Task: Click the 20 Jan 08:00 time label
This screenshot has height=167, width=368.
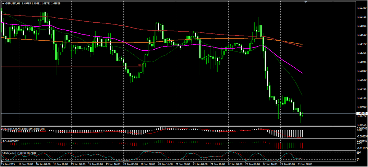Action: tap(148, 164)
